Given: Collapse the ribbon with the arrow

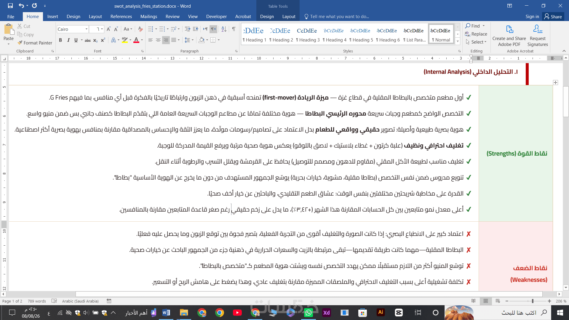Looking at the screenshot, I should pos(564,51).
